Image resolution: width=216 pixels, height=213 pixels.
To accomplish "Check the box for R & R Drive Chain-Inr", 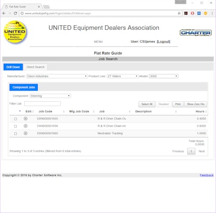I will (x=16, y=126).
